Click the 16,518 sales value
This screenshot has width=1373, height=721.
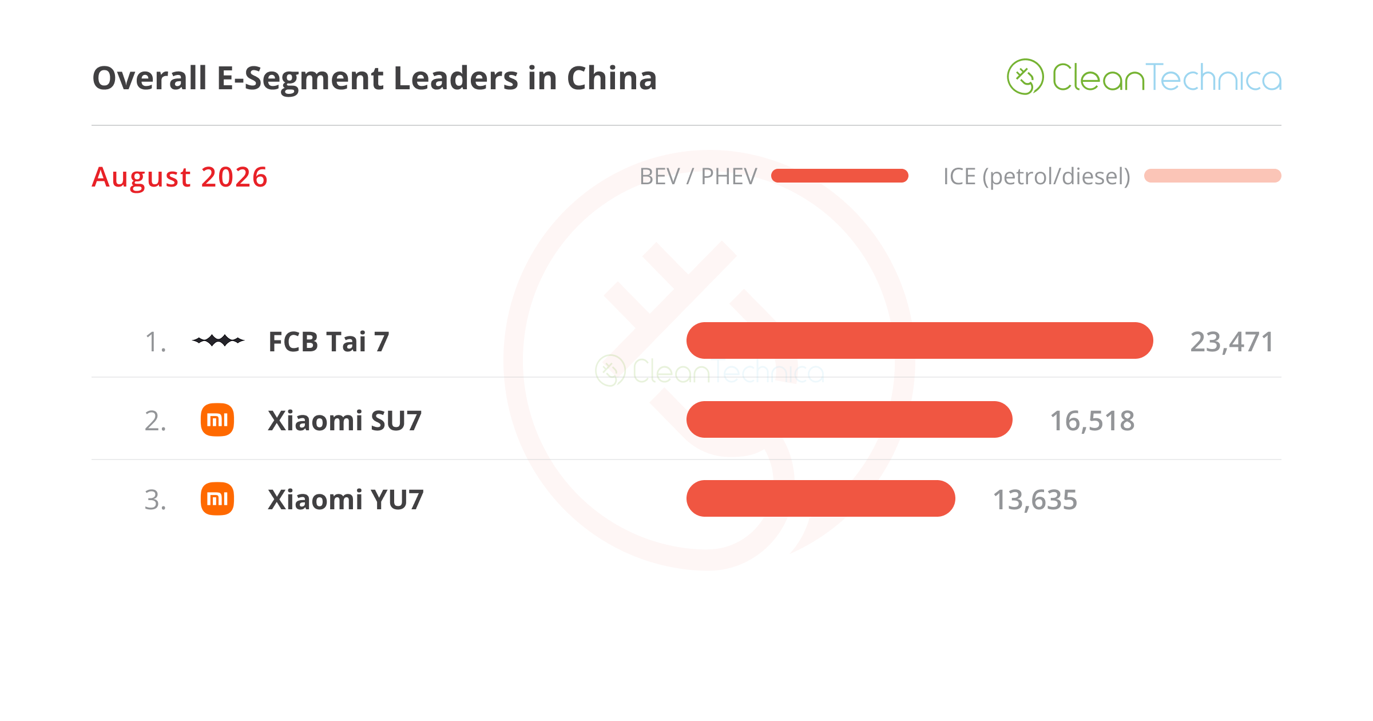pos(1092,421)
